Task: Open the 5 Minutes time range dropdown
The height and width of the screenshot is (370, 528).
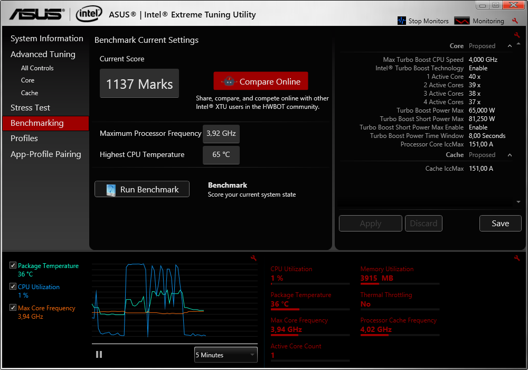Action: pos(225,355)
